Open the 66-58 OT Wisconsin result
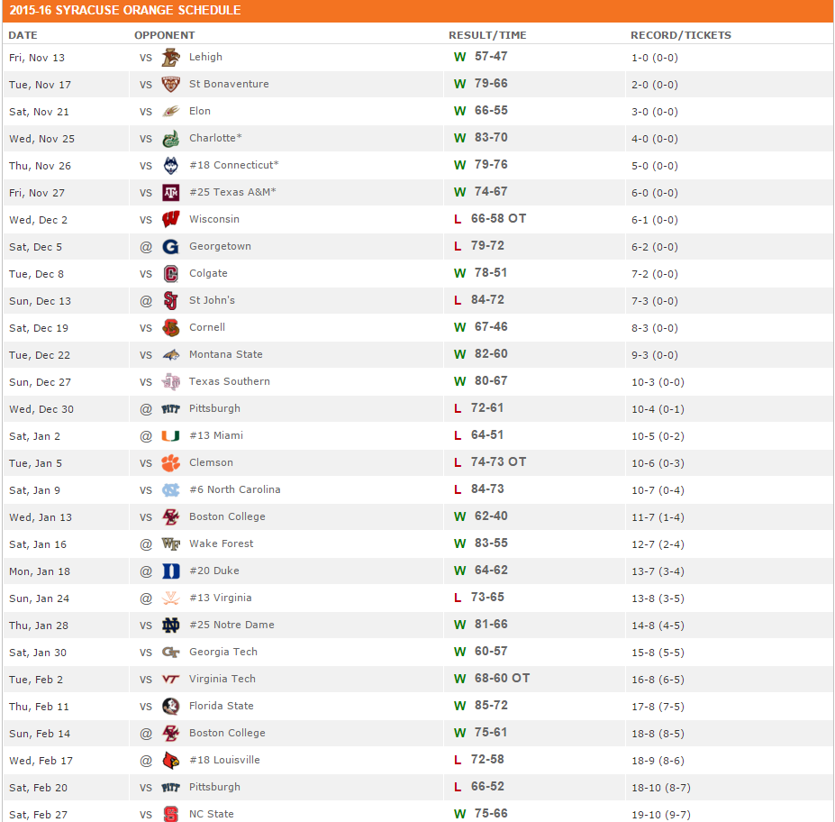This screenshot has width=835, height=822. click(498, 219)
